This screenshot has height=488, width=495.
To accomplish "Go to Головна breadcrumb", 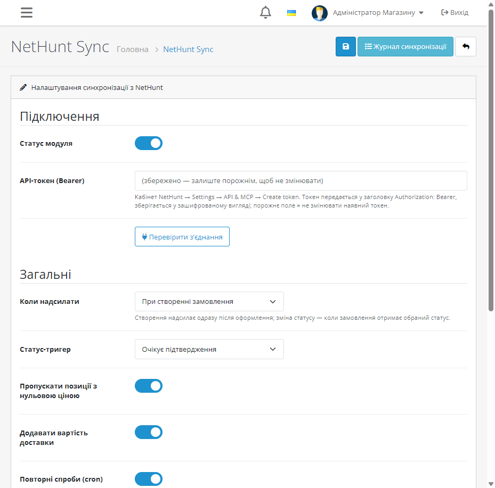I will coord(133,49).
